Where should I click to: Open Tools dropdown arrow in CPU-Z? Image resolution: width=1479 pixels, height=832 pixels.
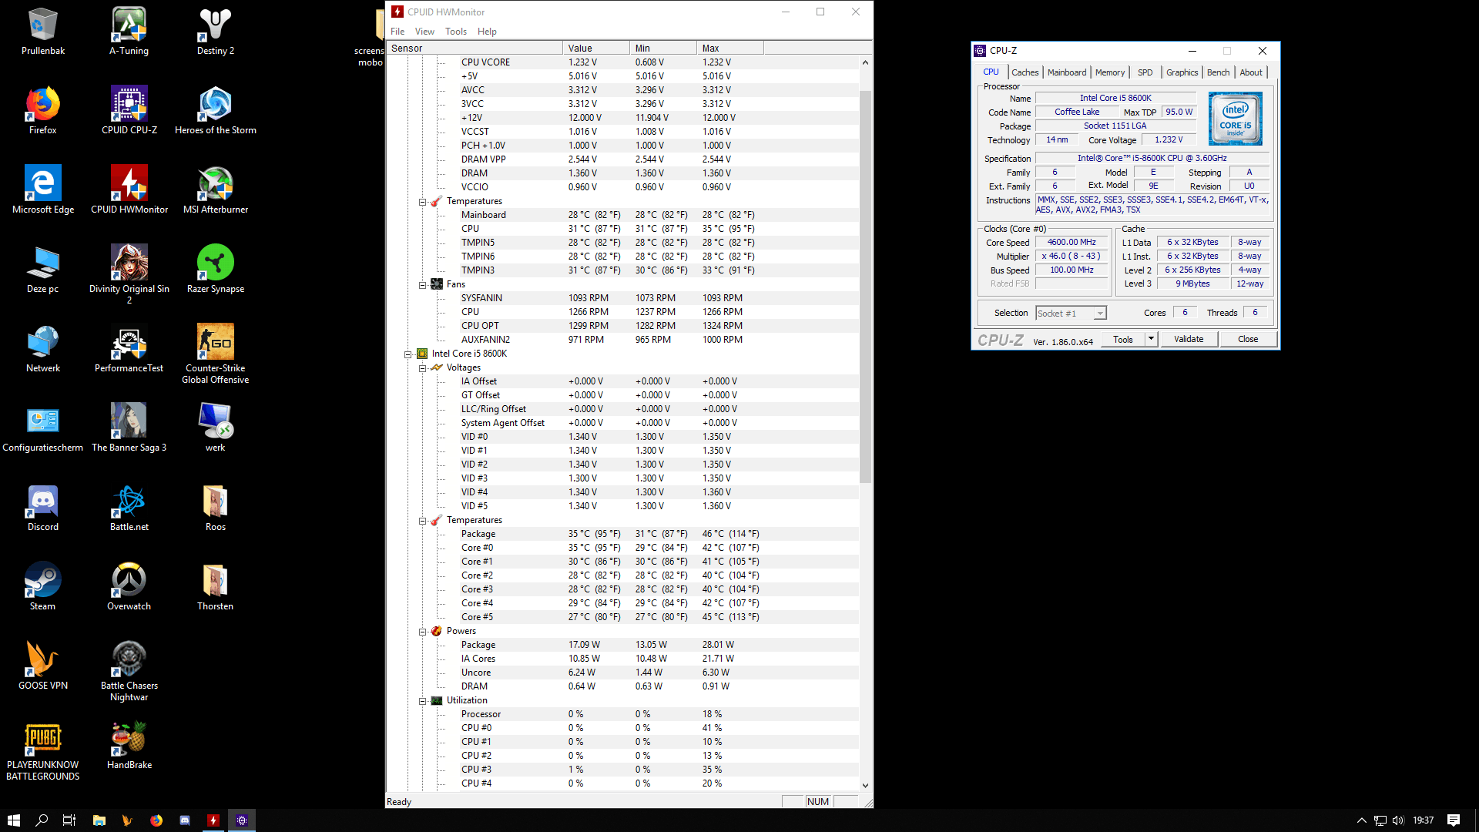1151,339
